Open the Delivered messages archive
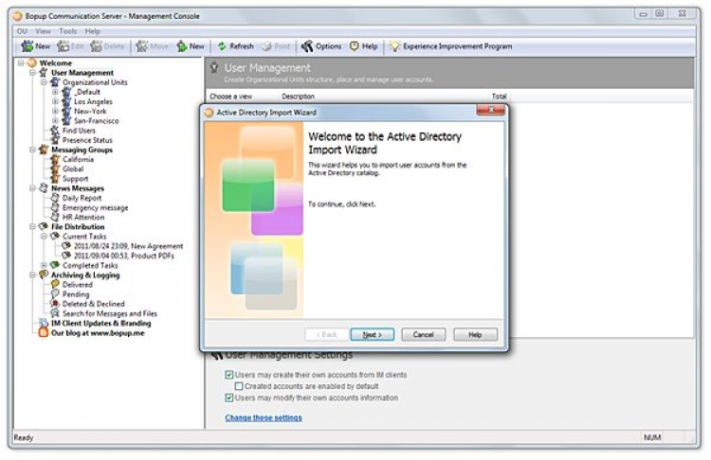Viewport: 711px width, 460px height. (77, 285)
